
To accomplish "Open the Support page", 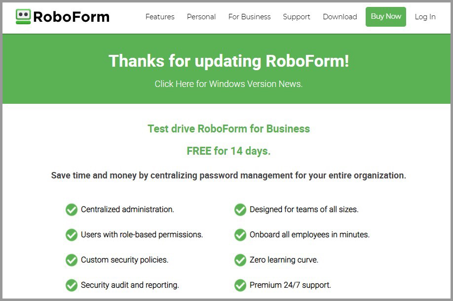I will [x=297, y=16].
